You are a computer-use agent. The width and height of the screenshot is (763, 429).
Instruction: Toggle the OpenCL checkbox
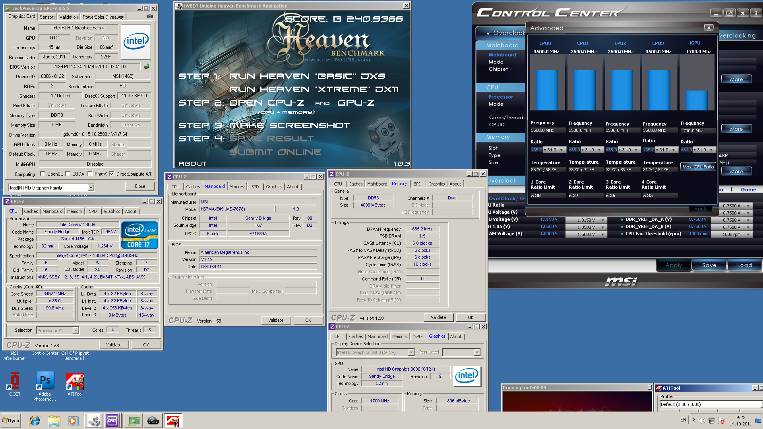click(x=43, y=174)
